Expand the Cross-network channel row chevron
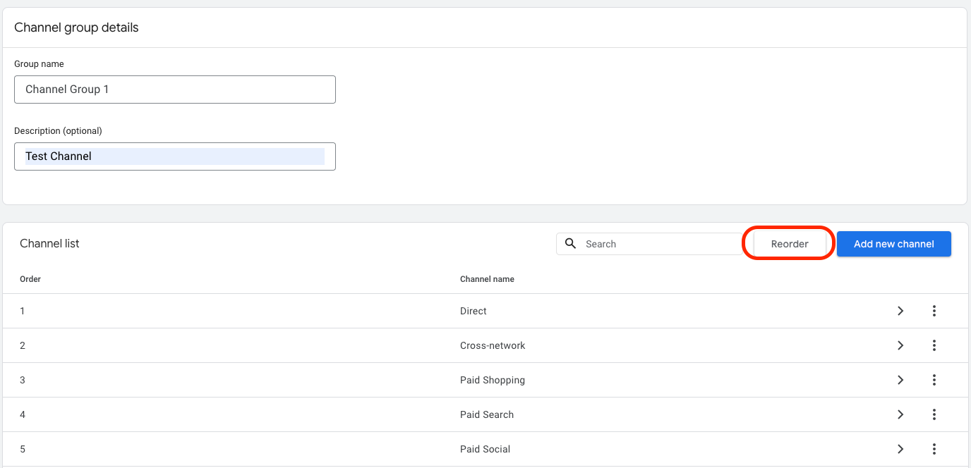 (x=900, y=345)
